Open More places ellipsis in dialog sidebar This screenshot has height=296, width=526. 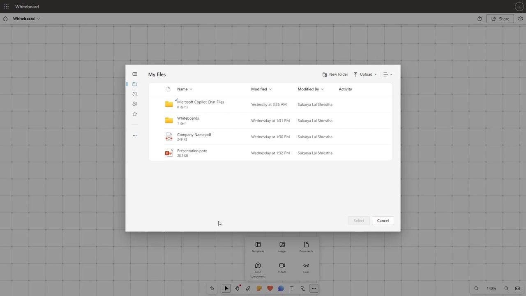click(x=135, y=135)
